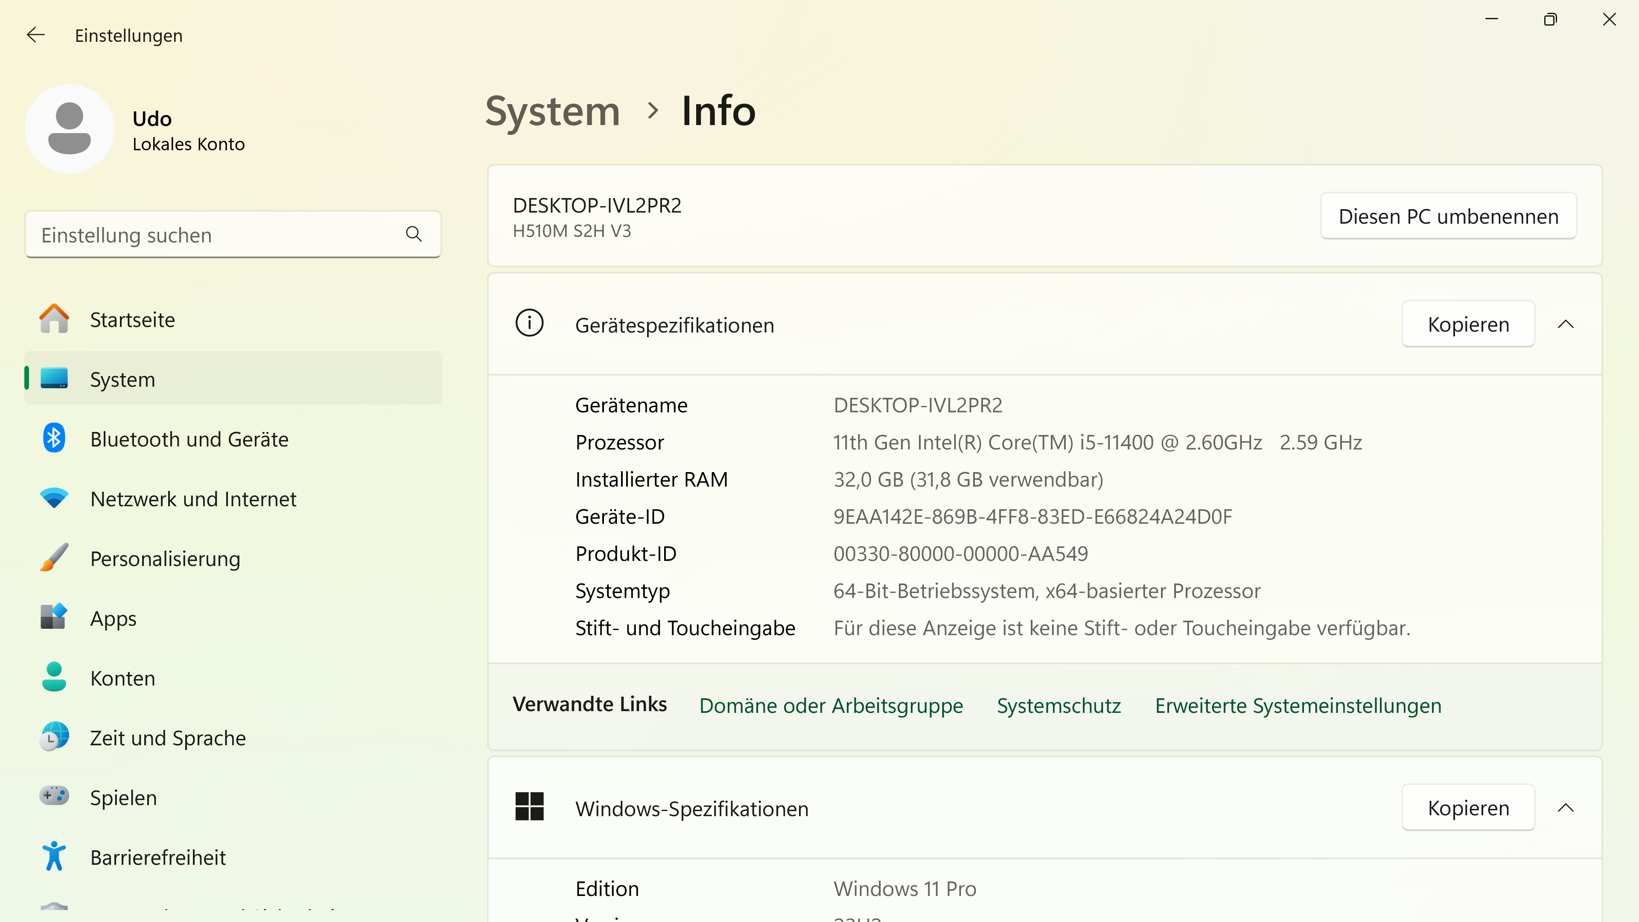The height and width of the screenshot is (922, 1639).
Task: Select Bluetooth und Geräte
Action: (233, 438)
